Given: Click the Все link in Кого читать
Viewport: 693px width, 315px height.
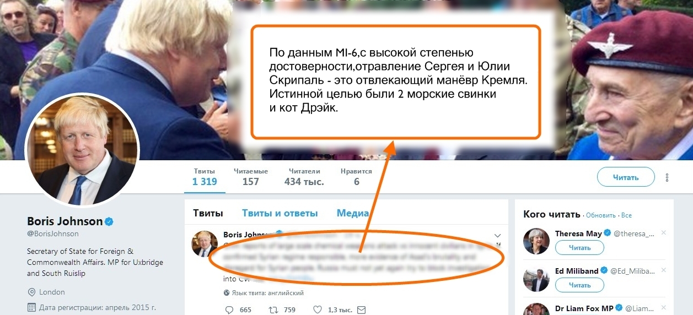Looking at the screenshot, I should 626,215.
